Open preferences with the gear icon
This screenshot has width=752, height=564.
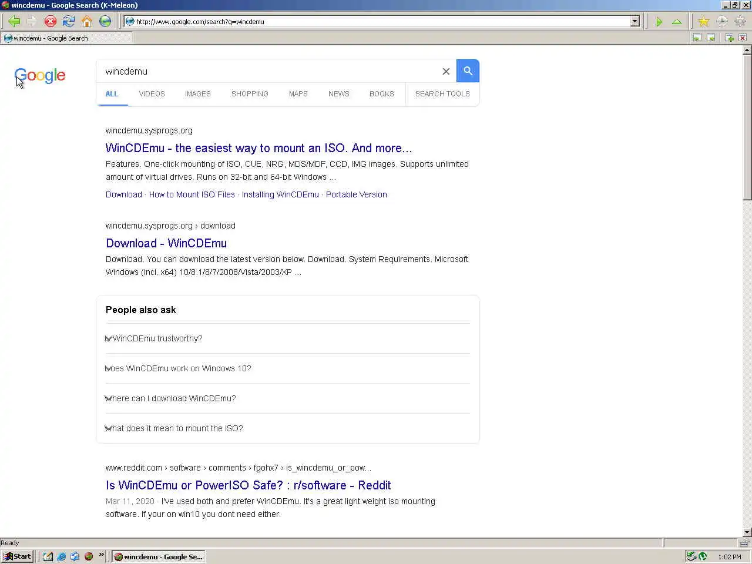point(740,22)
